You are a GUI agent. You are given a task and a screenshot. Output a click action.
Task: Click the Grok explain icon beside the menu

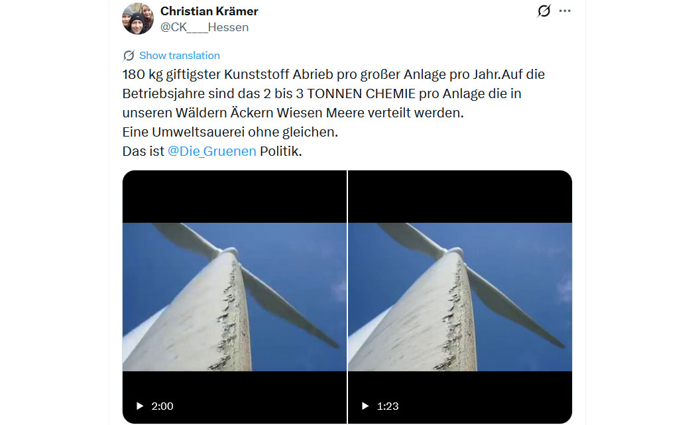click(x=544, y=11)
